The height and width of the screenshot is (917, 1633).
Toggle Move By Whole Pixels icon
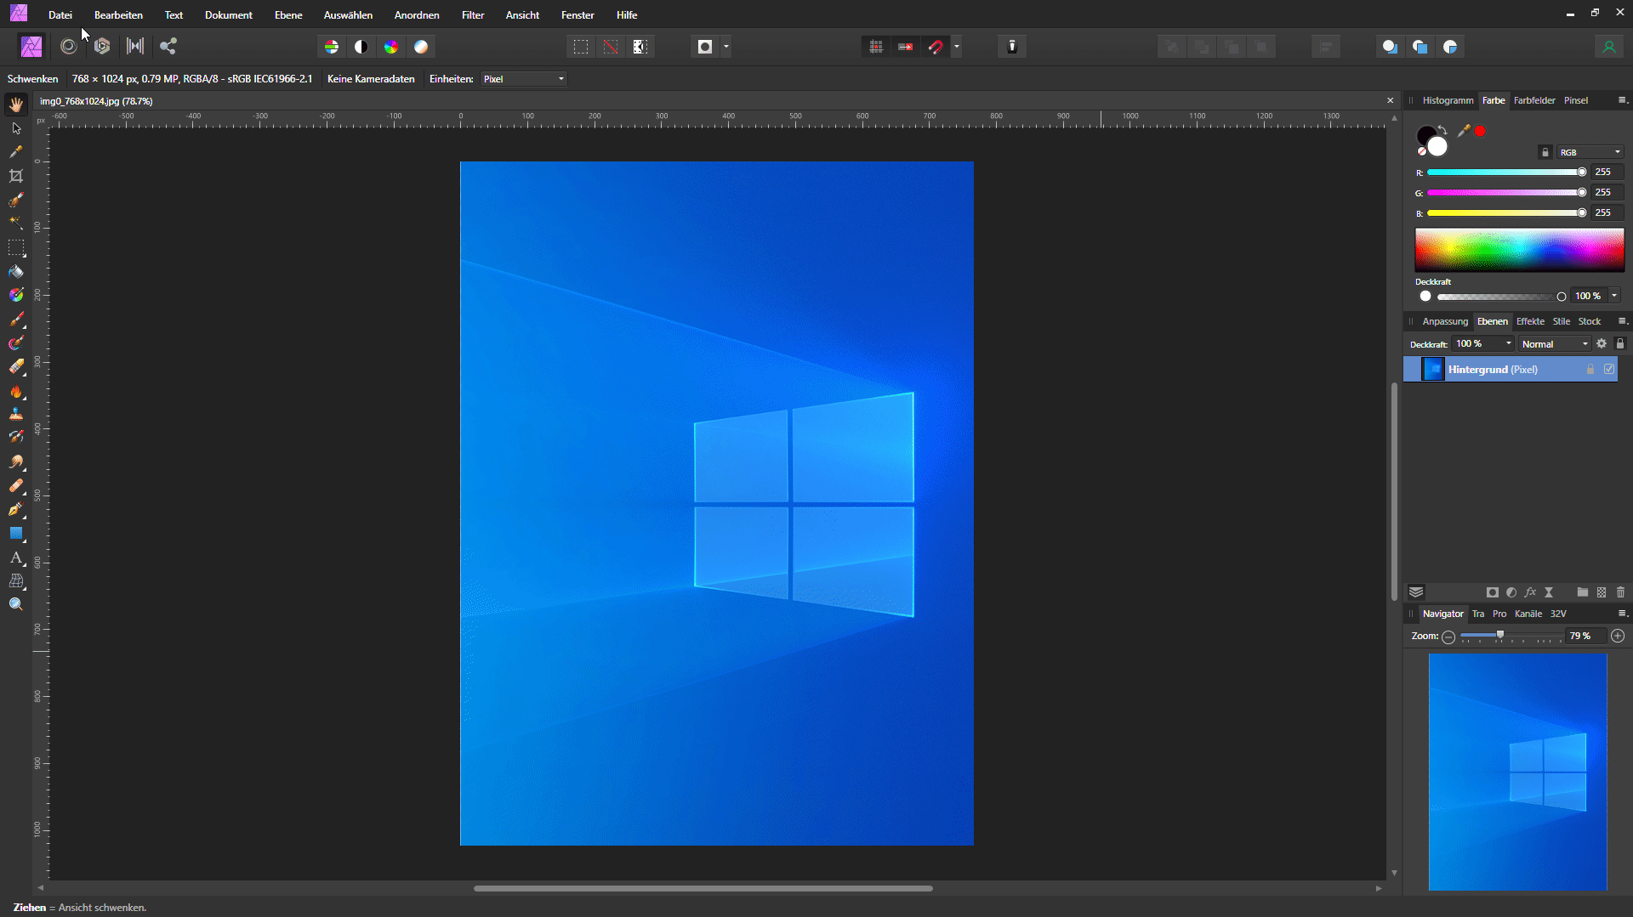coord(906,47)
